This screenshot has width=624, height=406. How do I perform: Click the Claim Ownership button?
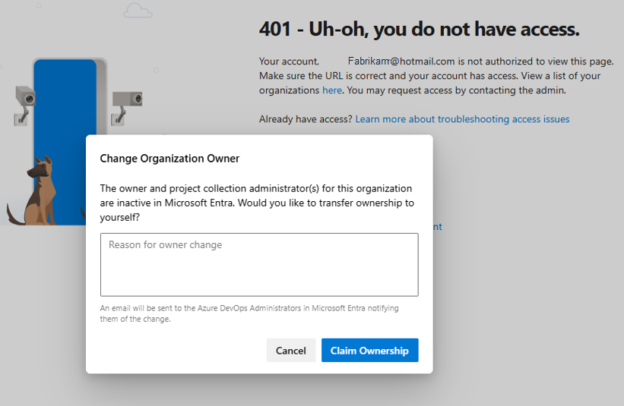(x=369, y=350)
